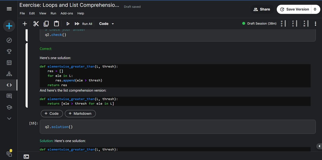Insert a cell with + Code button
322x160 pixels.
tap(52, 114)
